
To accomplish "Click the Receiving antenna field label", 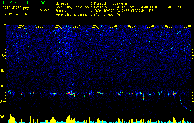I will (71, 14).
